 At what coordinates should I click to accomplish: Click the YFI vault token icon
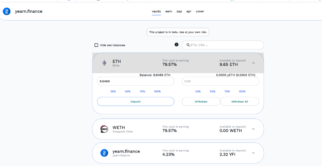104,153
